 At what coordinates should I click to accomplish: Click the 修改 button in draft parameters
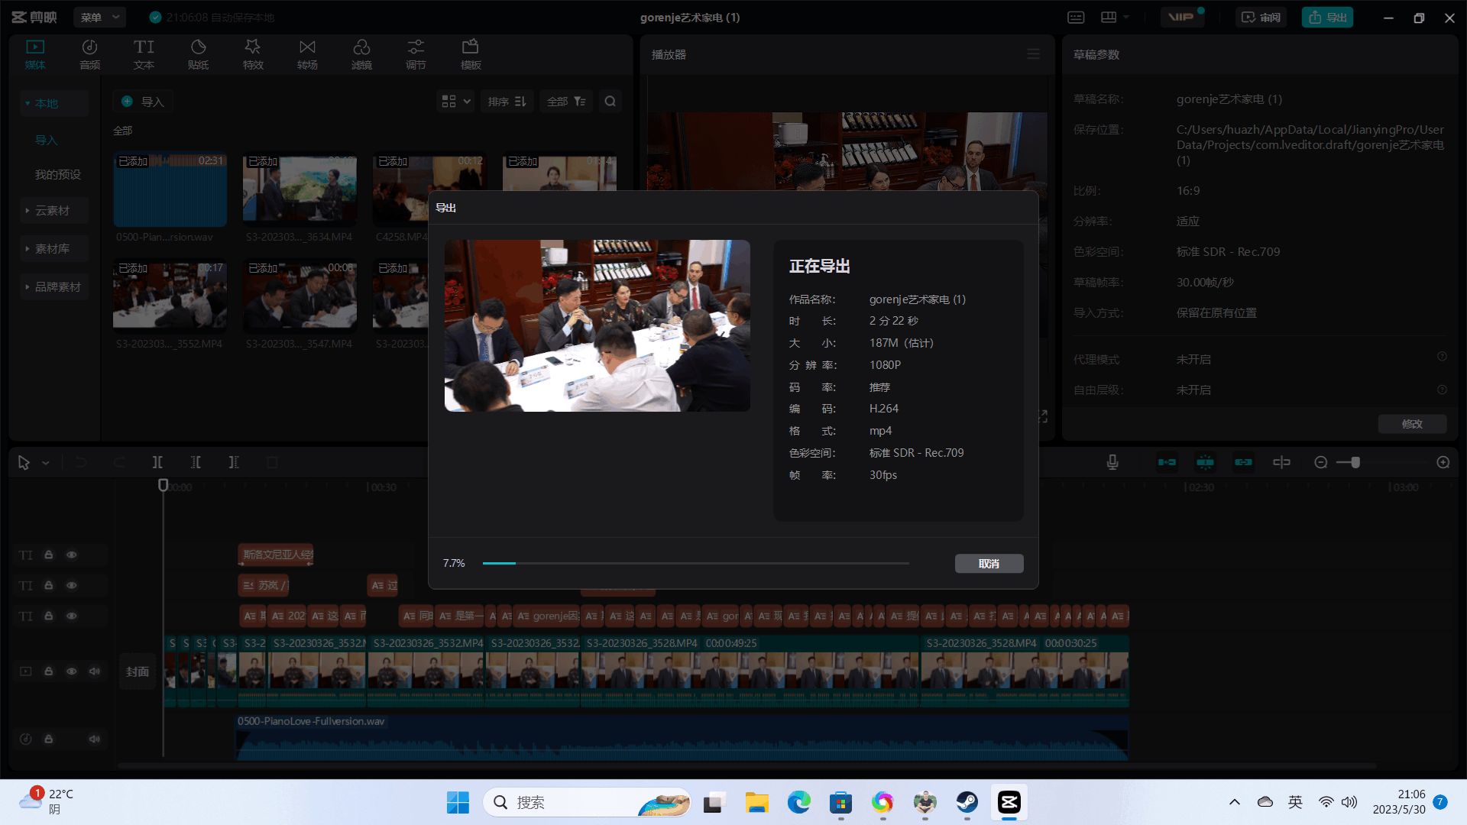pyautogui.click(x=1411, y=424)
